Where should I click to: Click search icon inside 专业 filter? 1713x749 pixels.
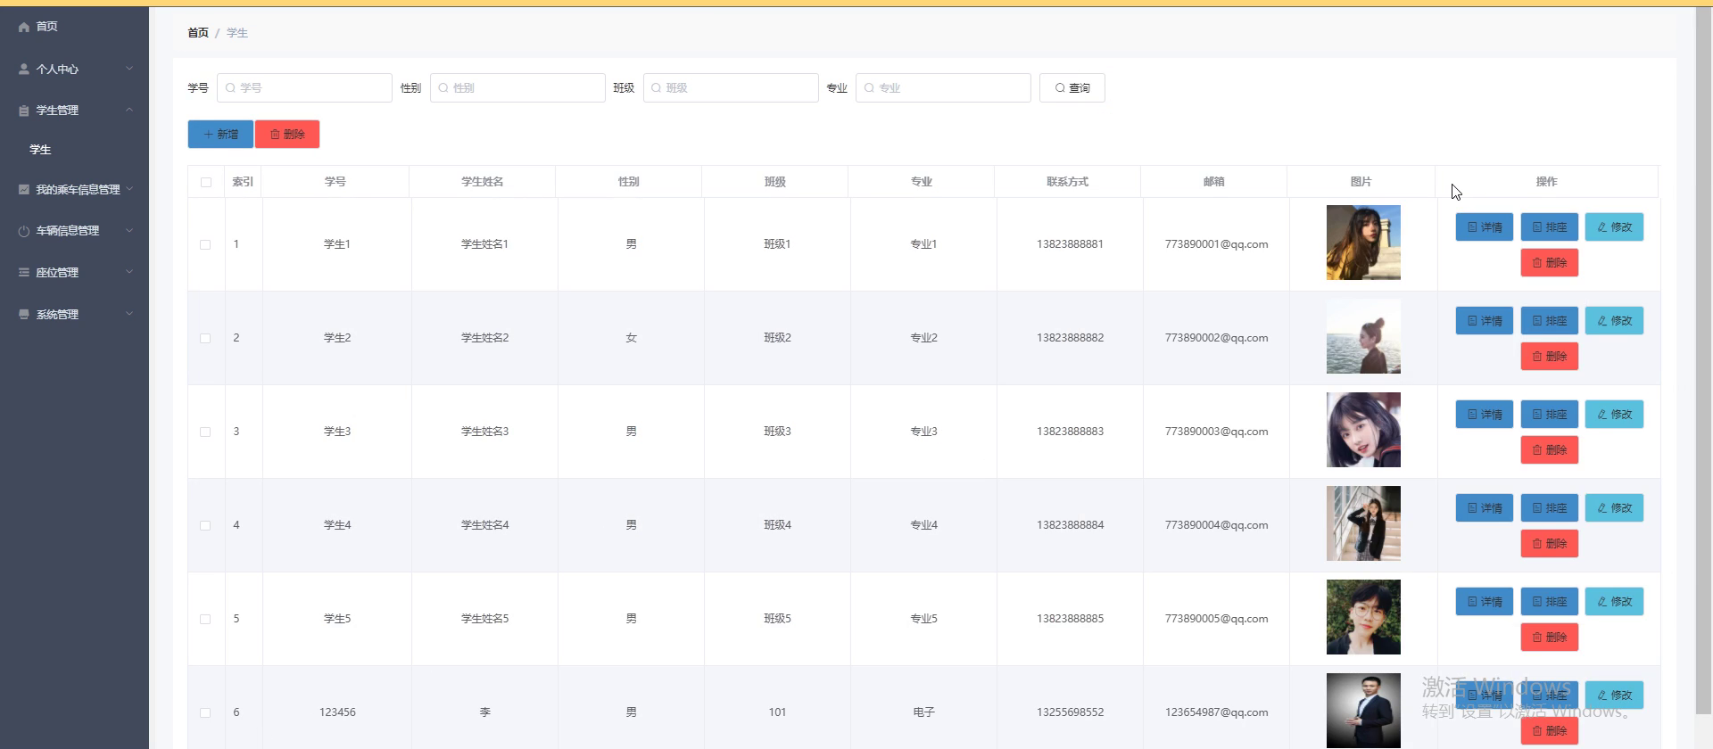click(x=869, y=88)
